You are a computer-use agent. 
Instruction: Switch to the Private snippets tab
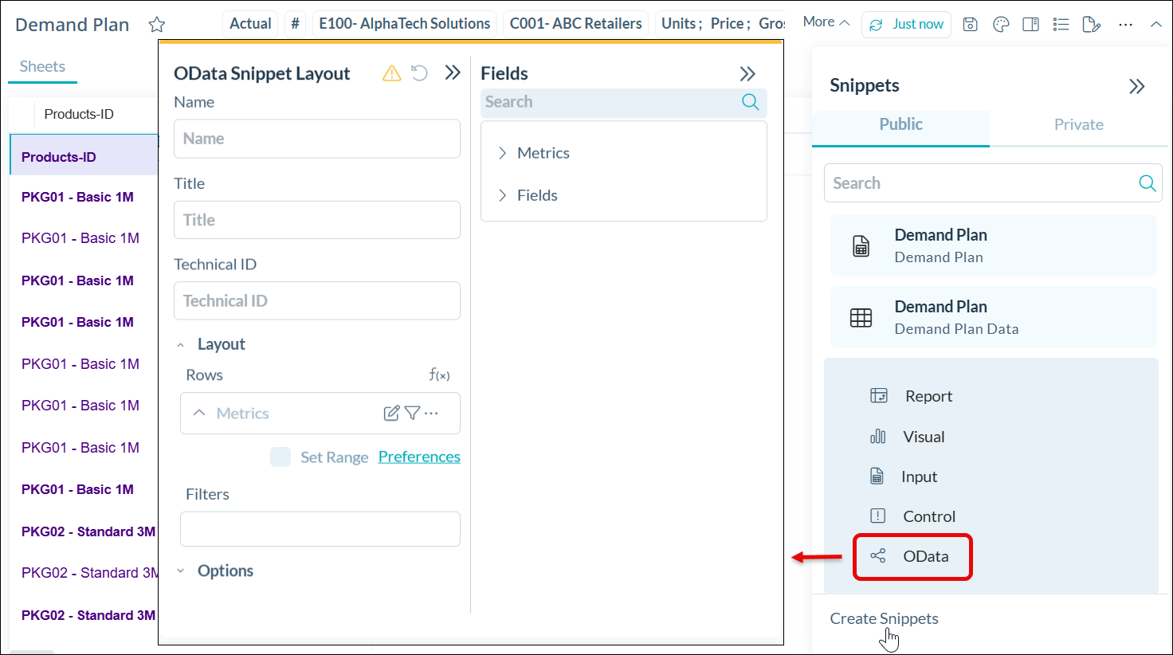pyautogui.click(x=1078, y=124)
